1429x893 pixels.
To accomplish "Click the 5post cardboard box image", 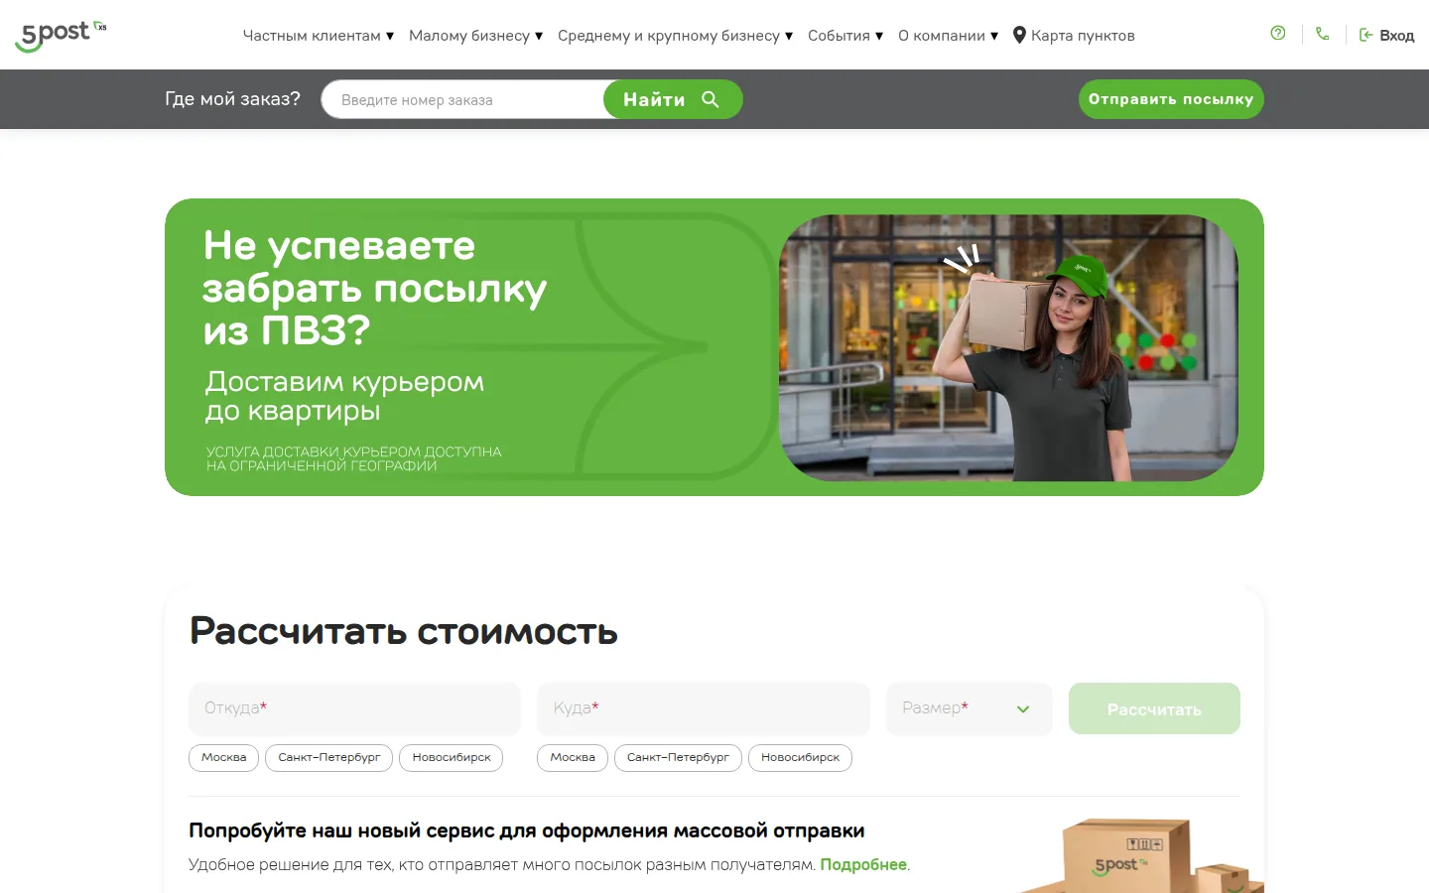I will 1141,855.
